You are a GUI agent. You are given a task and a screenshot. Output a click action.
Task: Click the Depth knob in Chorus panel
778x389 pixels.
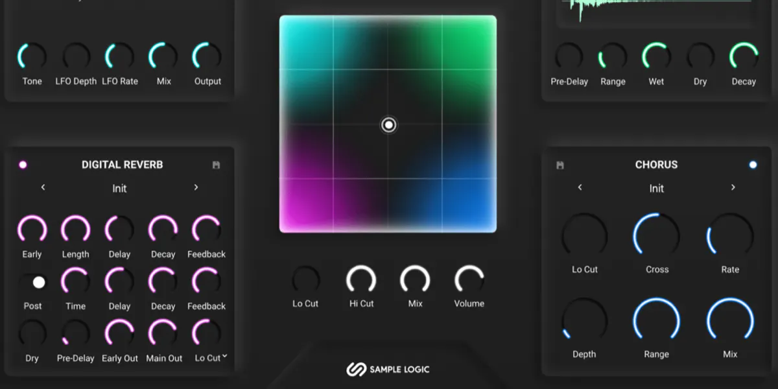[x=583, y=320]
